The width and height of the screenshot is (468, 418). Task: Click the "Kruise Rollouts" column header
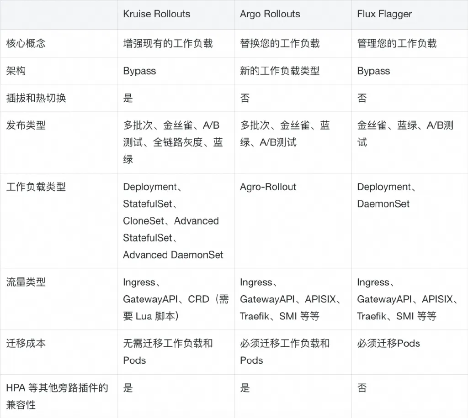point(156,14)
